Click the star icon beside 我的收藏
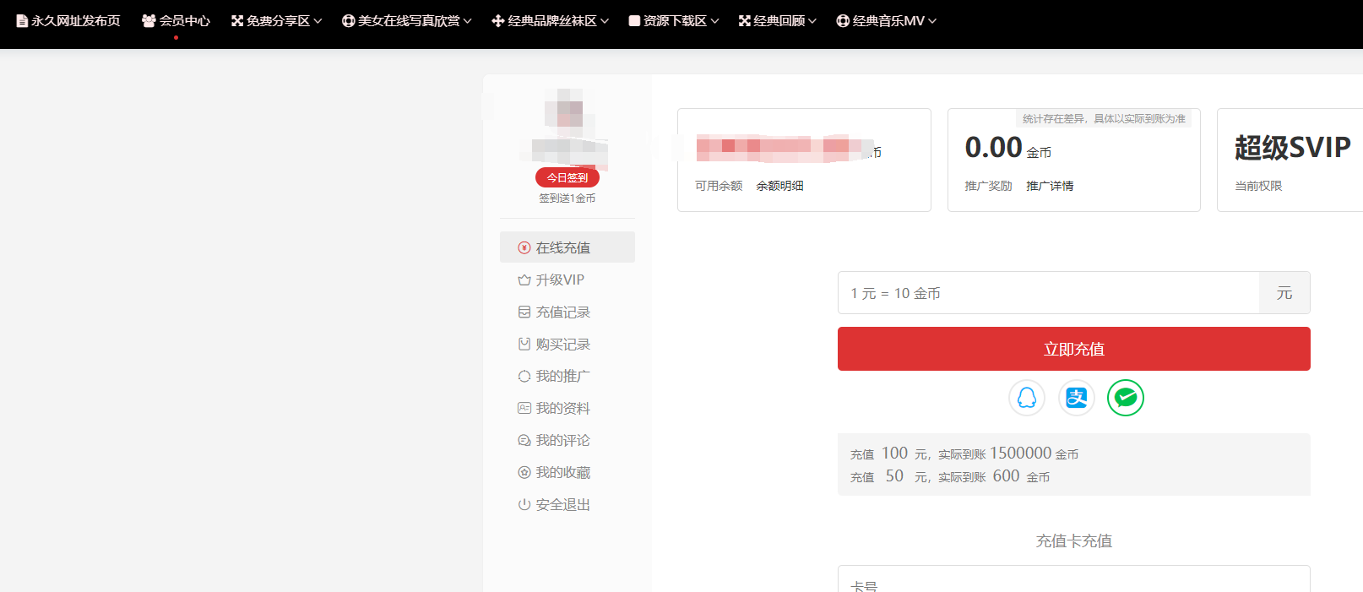 click(524, 472)
